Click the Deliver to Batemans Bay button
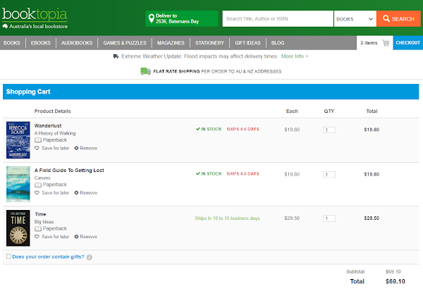The image size is (423, 296). [182, 18]
